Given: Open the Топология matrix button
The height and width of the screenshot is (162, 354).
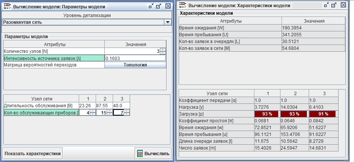Looking at the screenshot, I should pos(135,65).
